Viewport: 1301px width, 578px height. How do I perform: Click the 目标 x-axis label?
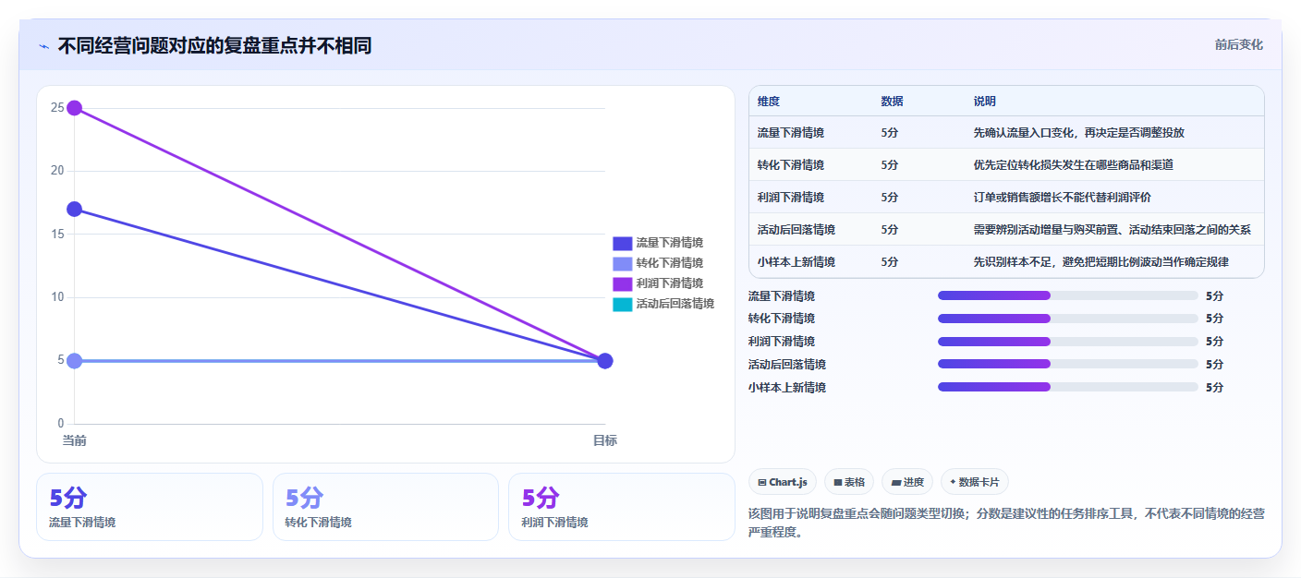click(605, 441)
